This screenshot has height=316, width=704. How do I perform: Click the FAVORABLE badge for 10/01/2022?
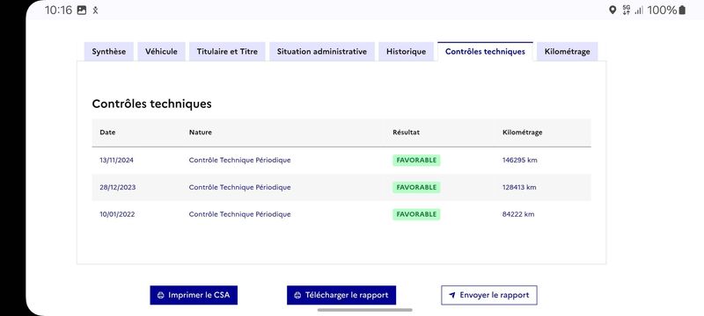416,214
